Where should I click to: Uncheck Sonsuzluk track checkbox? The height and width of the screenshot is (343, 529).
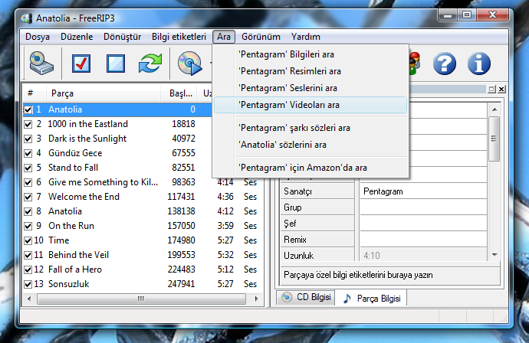(x=28, y=284)
